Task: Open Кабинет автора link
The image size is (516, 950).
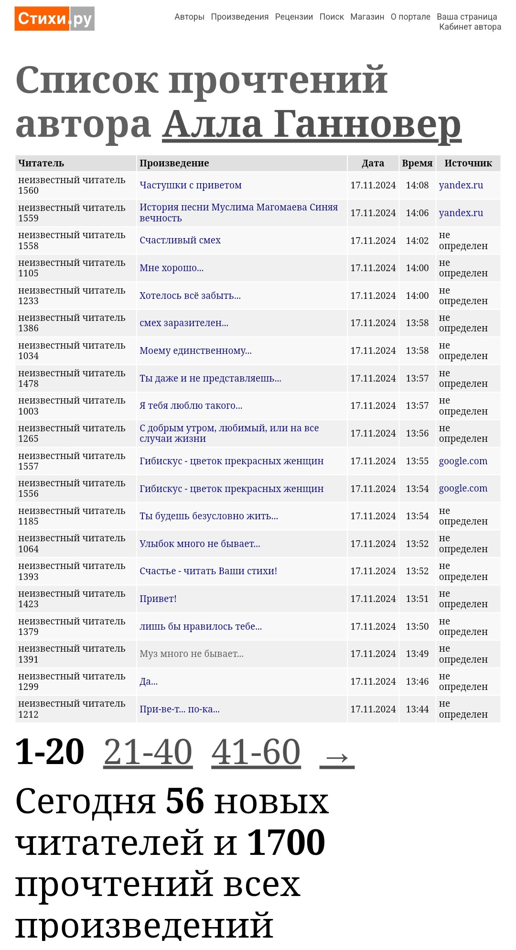Action: pyautogui.click(x=470, y=27)
